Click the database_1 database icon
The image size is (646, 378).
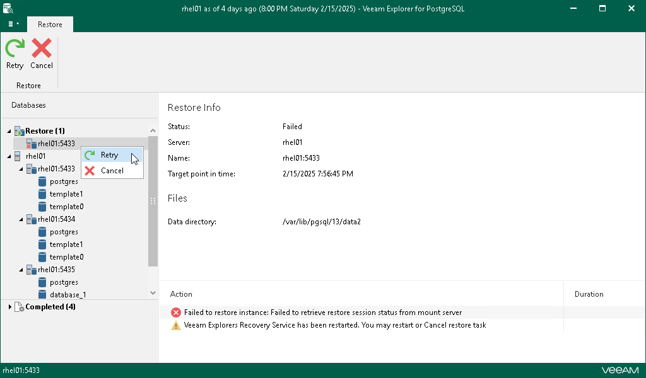[42, 294]
